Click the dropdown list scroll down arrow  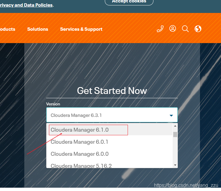pyautogui.click(x=175, y=165)
